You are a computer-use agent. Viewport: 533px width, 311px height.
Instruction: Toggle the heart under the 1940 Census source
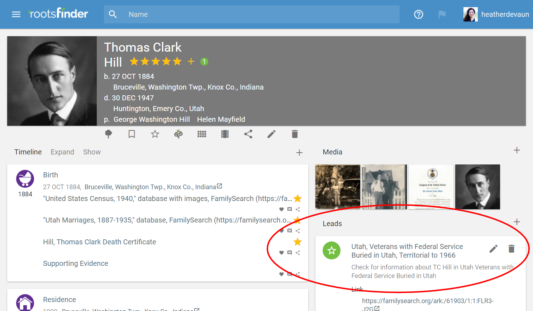point(281,209)
